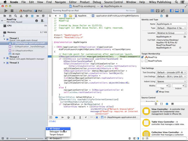
Task: Collapse the Thread 1 disclosure triangle
Action: coord(5,39)
